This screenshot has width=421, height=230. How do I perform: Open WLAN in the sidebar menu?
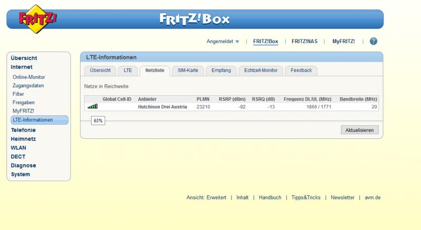[x=18, y=147]
